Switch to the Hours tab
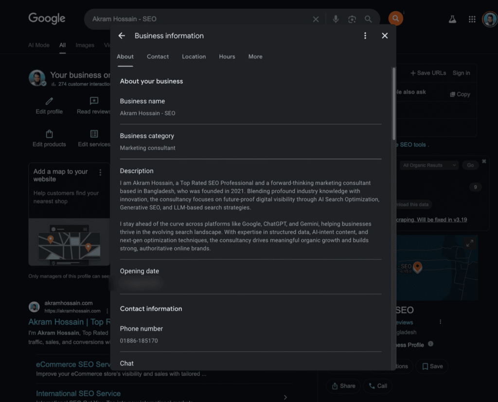Viewport: 498px width, 402px height. [227, 56]
